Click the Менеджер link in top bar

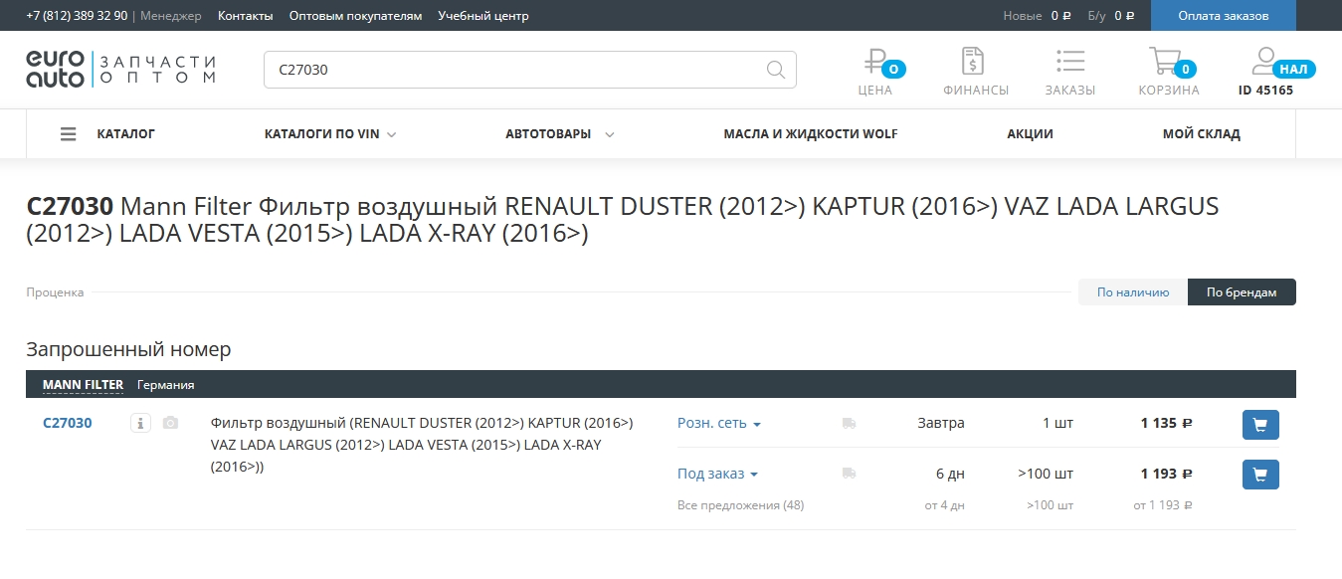tap(170, 16)
